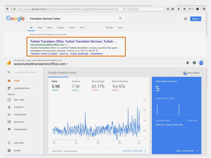211x158 pixels.
Task: Switch to the Images search tab
Action: point(60,28)
